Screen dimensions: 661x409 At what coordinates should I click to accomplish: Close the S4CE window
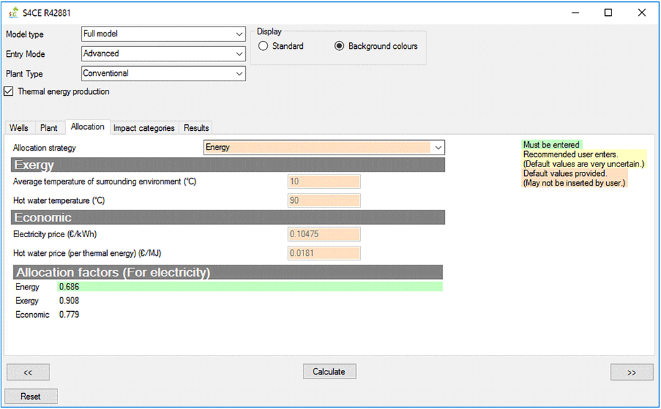click(642, 13)
